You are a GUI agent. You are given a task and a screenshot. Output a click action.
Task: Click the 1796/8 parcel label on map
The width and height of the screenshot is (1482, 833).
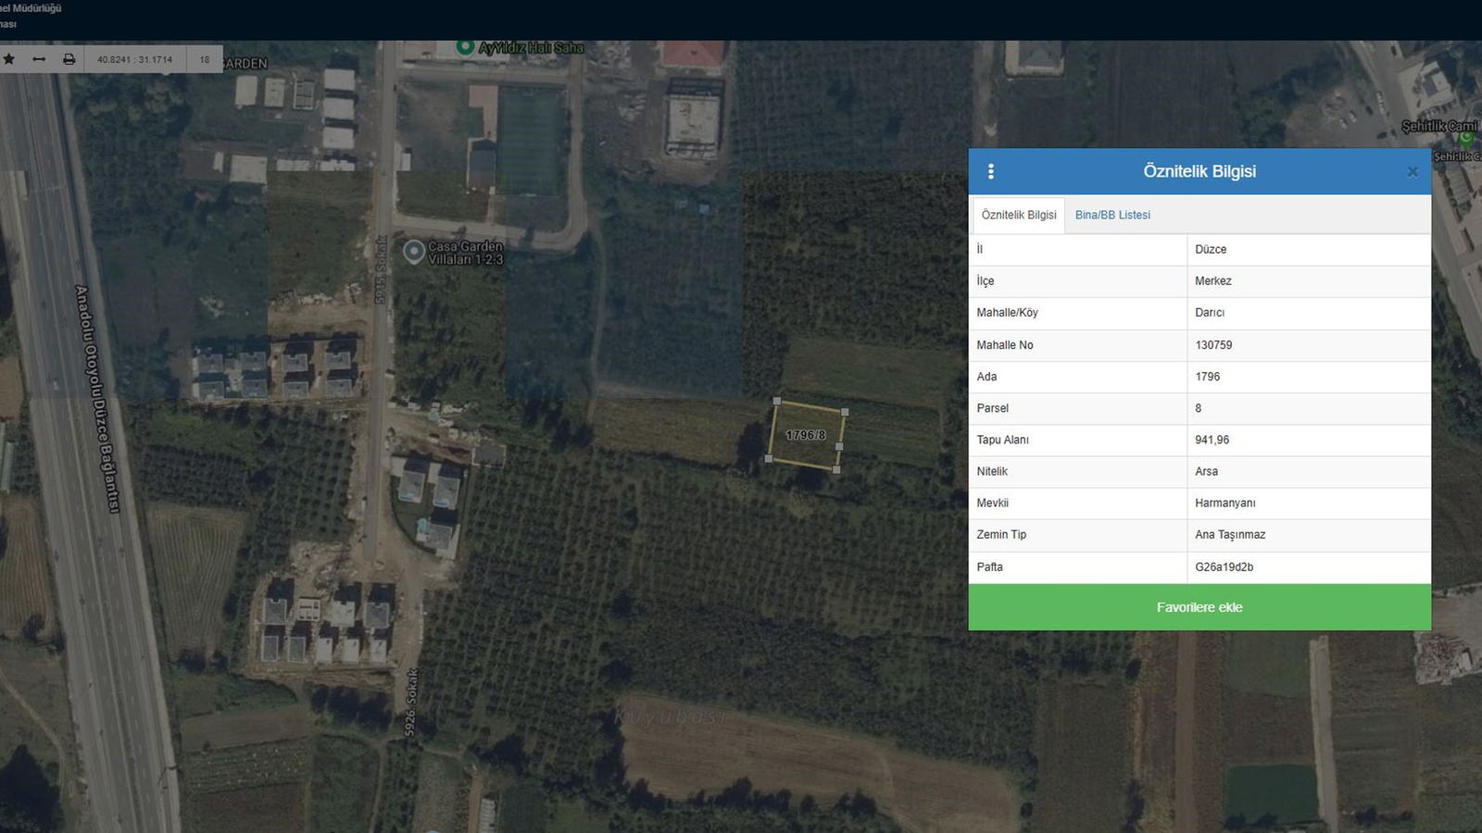[805, 435]
